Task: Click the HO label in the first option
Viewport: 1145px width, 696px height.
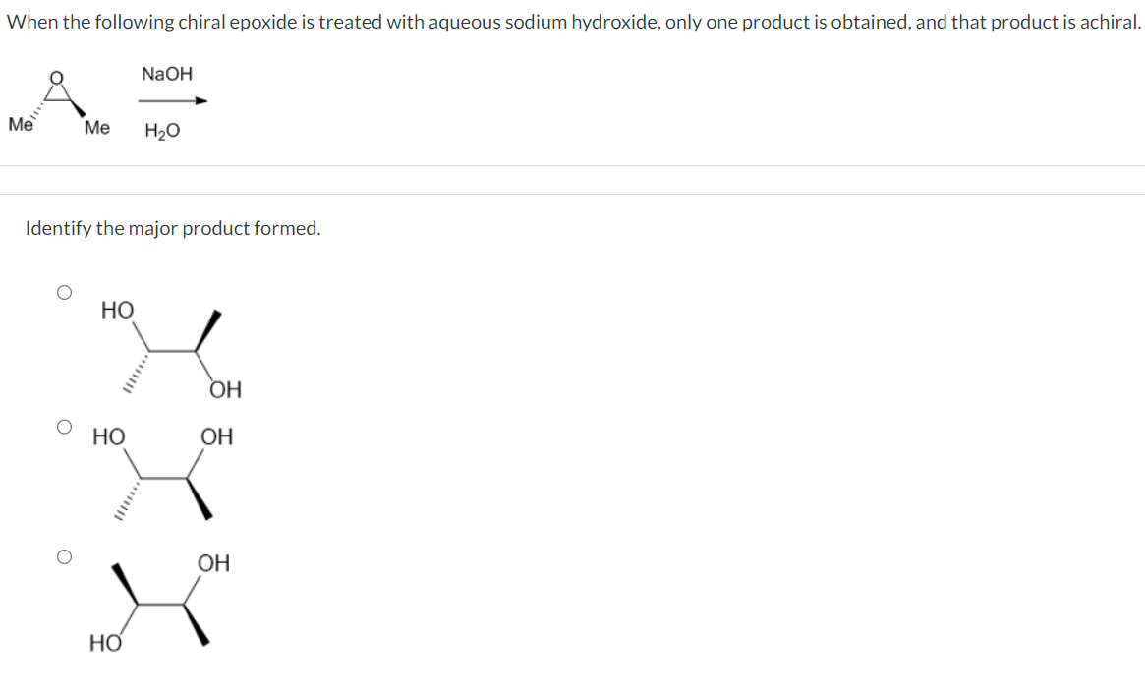Action: click(118, 311)
